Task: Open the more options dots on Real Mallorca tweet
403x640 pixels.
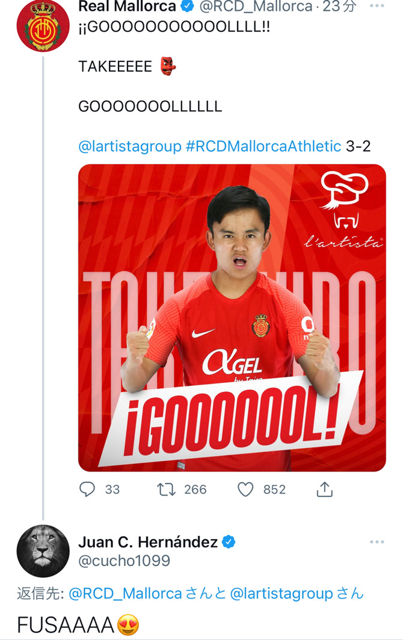Action: 377,6
